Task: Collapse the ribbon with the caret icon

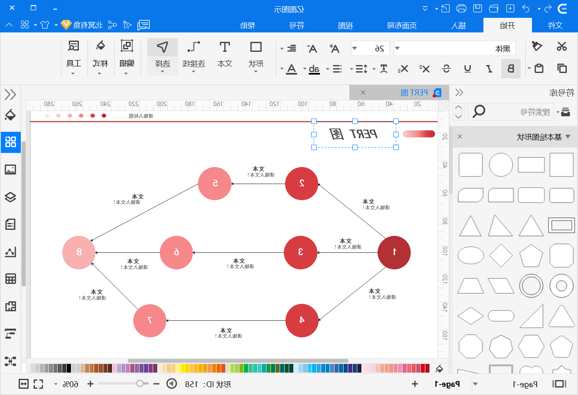Action: (9, 25)
